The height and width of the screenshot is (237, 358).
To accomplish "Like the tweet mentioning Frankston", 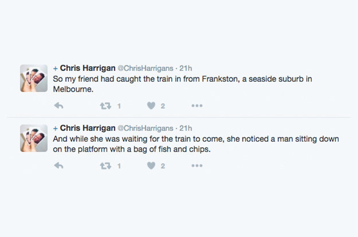I will pyautogui.click(x=151, y=106).
